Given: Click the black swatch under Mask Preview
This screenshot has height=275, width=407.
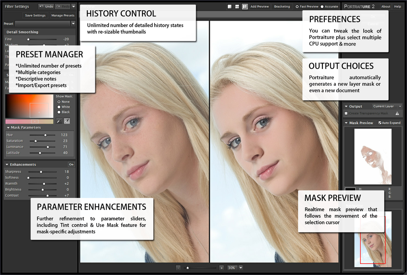Looking at the screenshot, I should point(350,190).
